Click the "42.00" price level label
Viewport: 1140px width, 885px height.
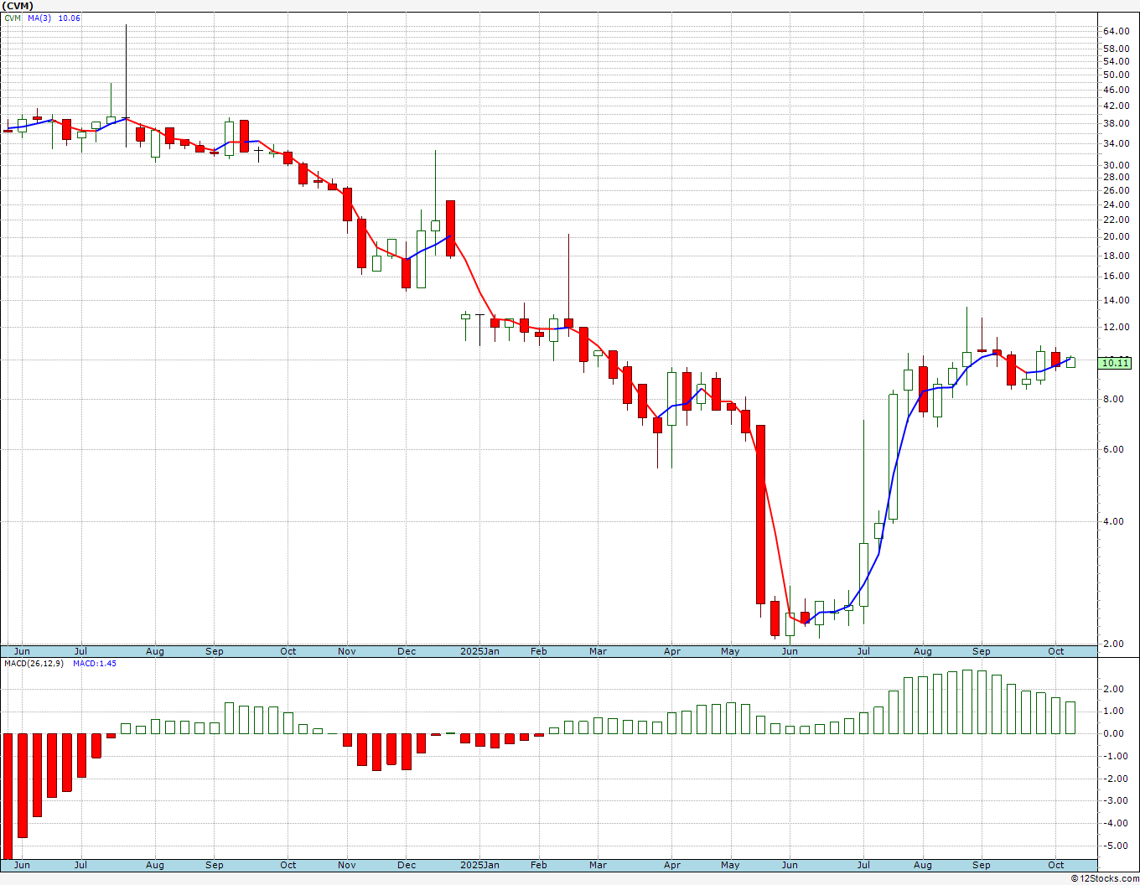click(1115, 106)
